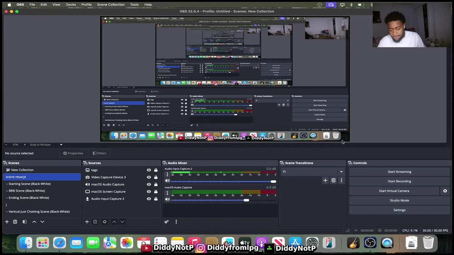Enable Studio Mode
The height and width of the screenshot is (255, 454).
[x=399, y=200]
